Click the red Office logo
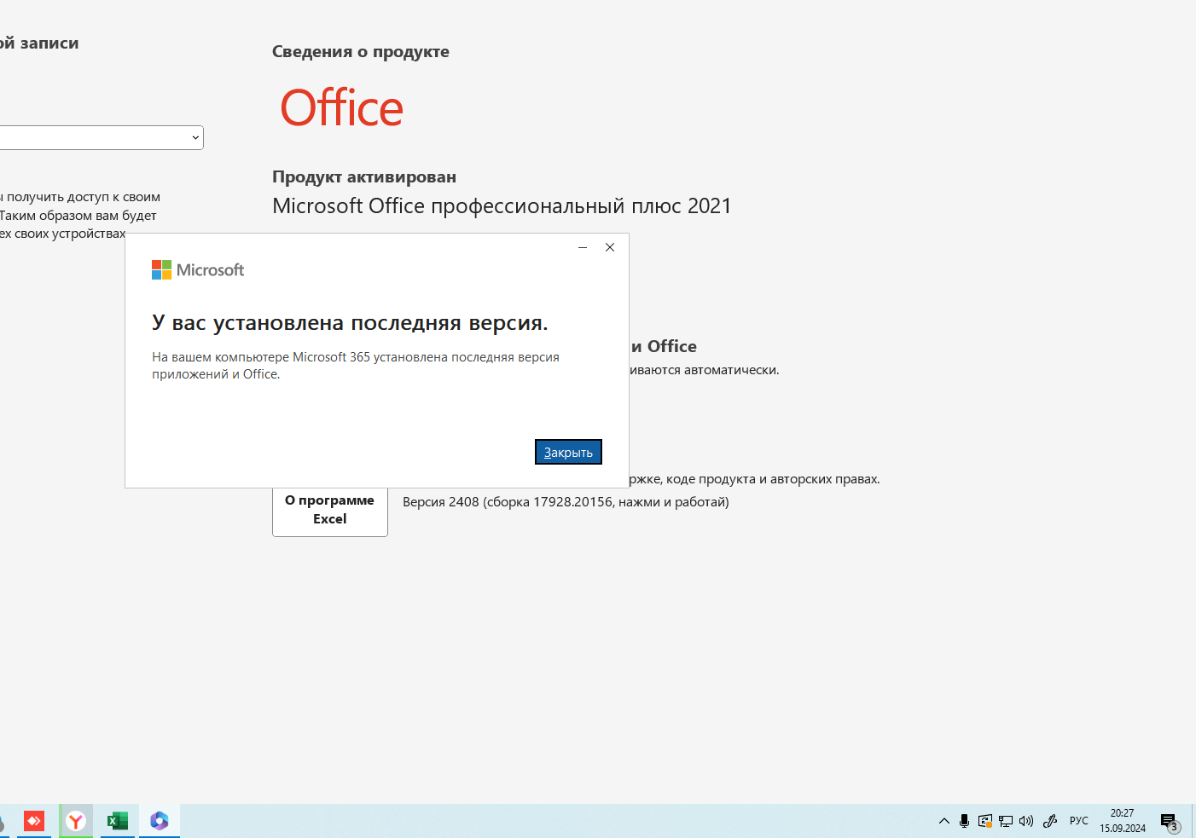The width and height of the screenshot is (1196, 838). [342, 108]
